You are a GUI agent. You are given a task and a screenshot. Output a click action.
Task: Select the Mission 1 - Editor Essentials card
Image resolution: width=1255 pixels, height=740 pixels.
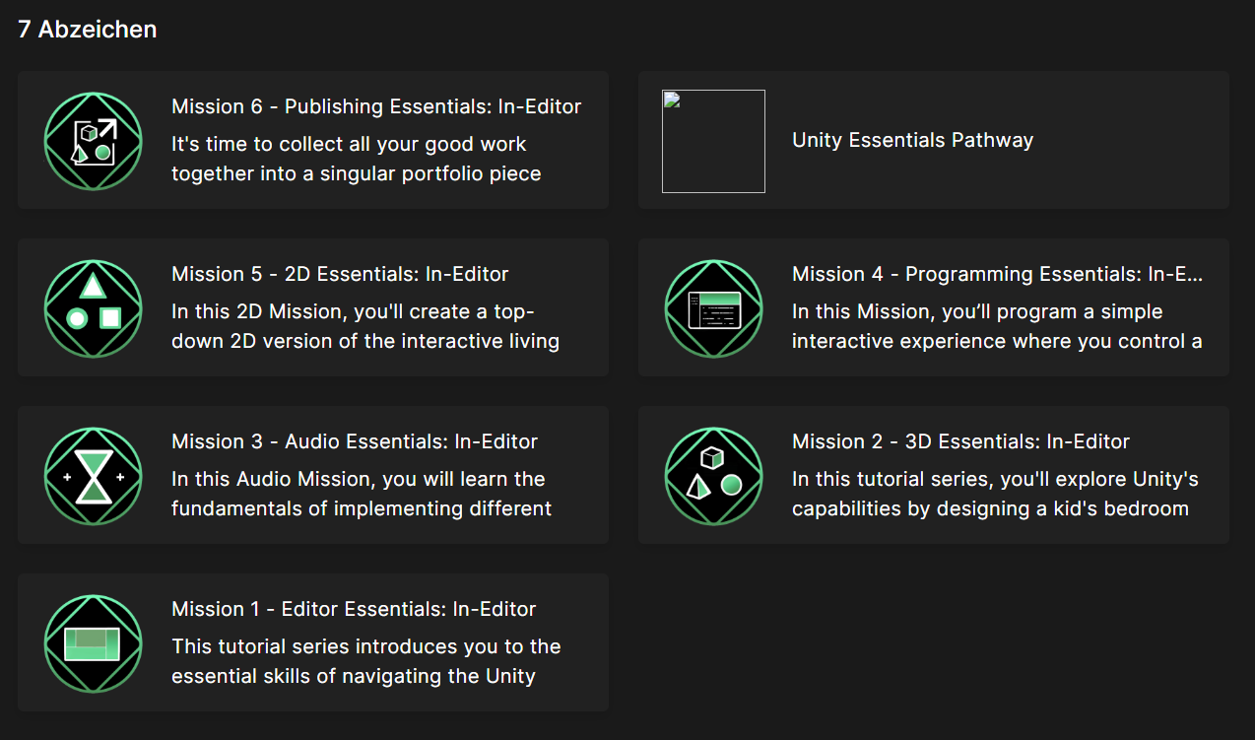[x=312, y=642]
